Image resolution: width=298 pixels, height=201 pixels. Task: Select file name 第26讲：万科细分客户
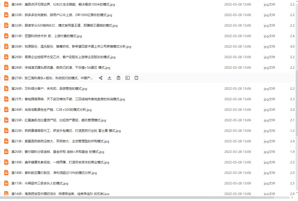pos(49,88)
